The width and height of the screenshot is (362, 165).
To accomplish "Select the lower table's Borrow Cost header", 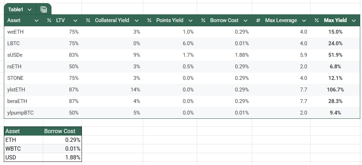I will coord(62,131).
